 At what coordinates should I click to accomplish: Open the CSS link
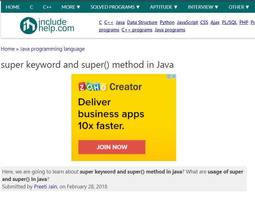204,22
